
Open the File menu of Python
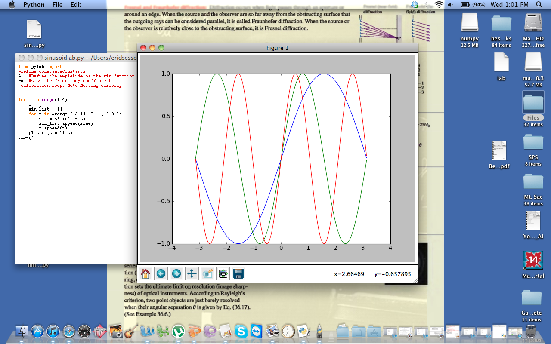59,5
